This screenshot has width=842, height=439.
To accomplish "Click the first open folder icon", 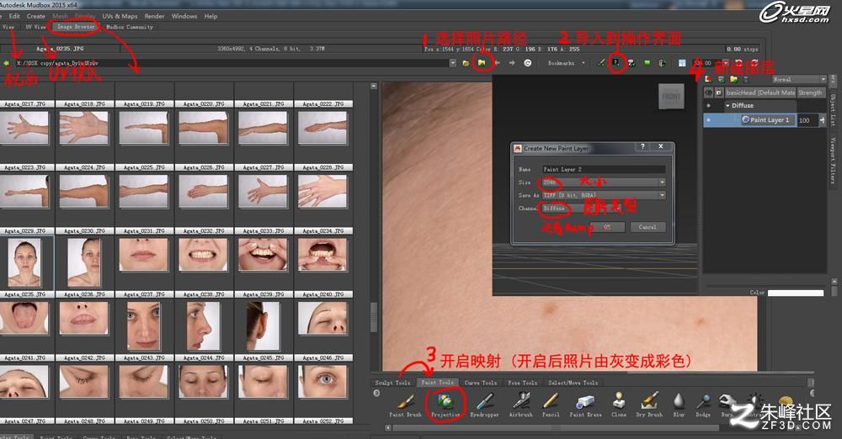I will click(x=466, y=63).
